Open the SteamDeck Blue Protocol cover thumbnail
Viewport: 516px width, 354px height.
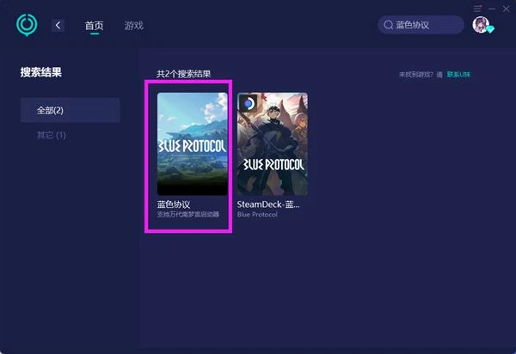pos(272,144)
